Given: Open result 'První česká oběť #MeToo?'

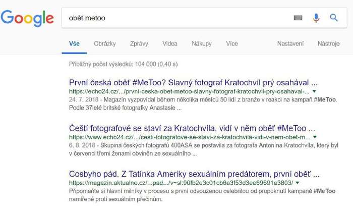Looking at the screenshot, I should [x=193, y=82].
